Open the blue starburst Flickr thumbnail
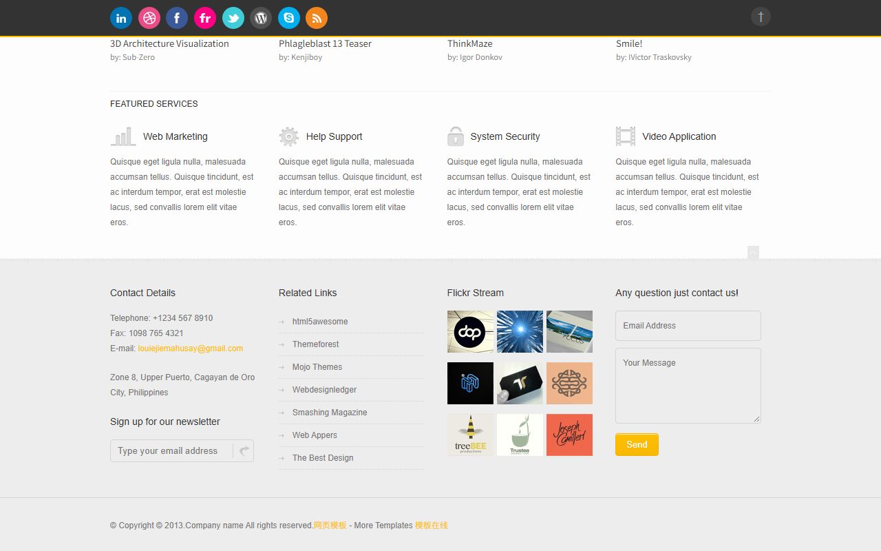 (x=520, y=332)
